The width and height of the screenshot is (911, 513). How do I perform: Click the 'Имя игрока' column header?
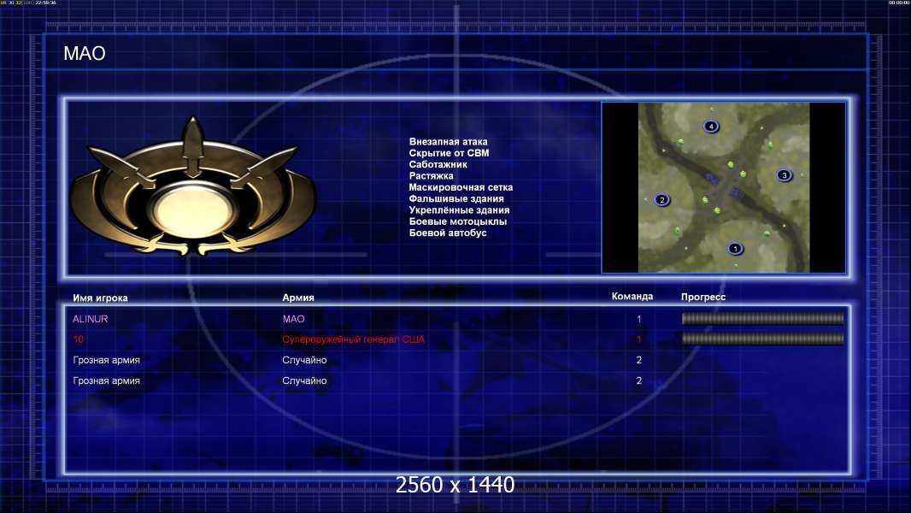click(100, 298)
